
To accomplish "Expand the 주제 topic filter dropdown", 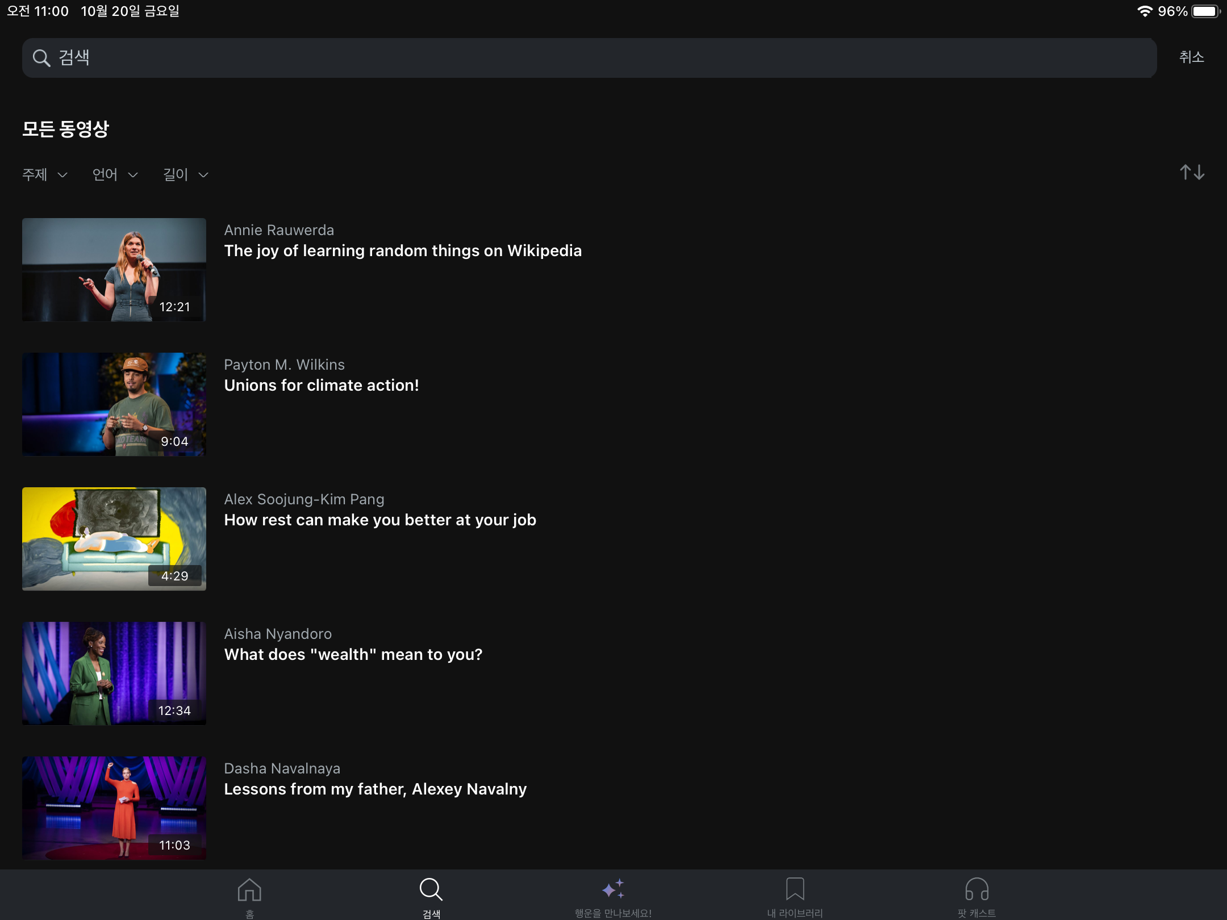I will pyautogui.click(x=45, y=174).
